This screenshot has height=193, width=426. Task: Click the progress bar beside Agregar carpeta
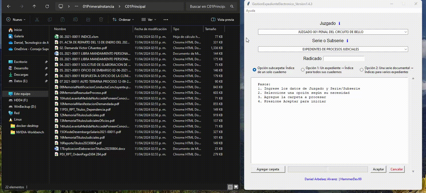[328, 169]
